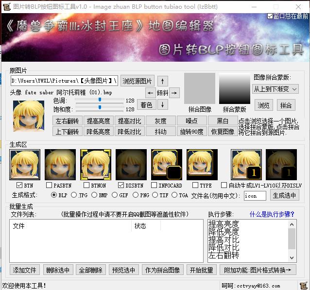Click the 着色 colorize button
This screenshot has height=290, width=310.
point(147,105)
